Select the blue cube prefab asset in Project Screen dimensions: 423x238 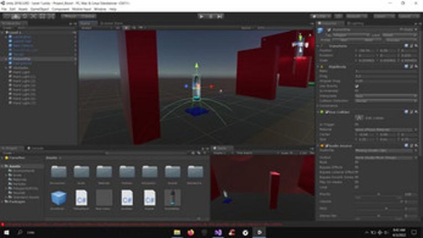click(59, 198)
